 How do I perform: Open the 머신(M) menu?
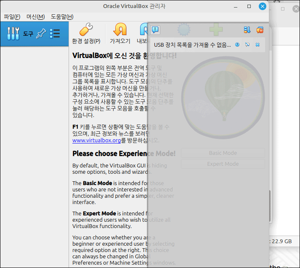36,17
